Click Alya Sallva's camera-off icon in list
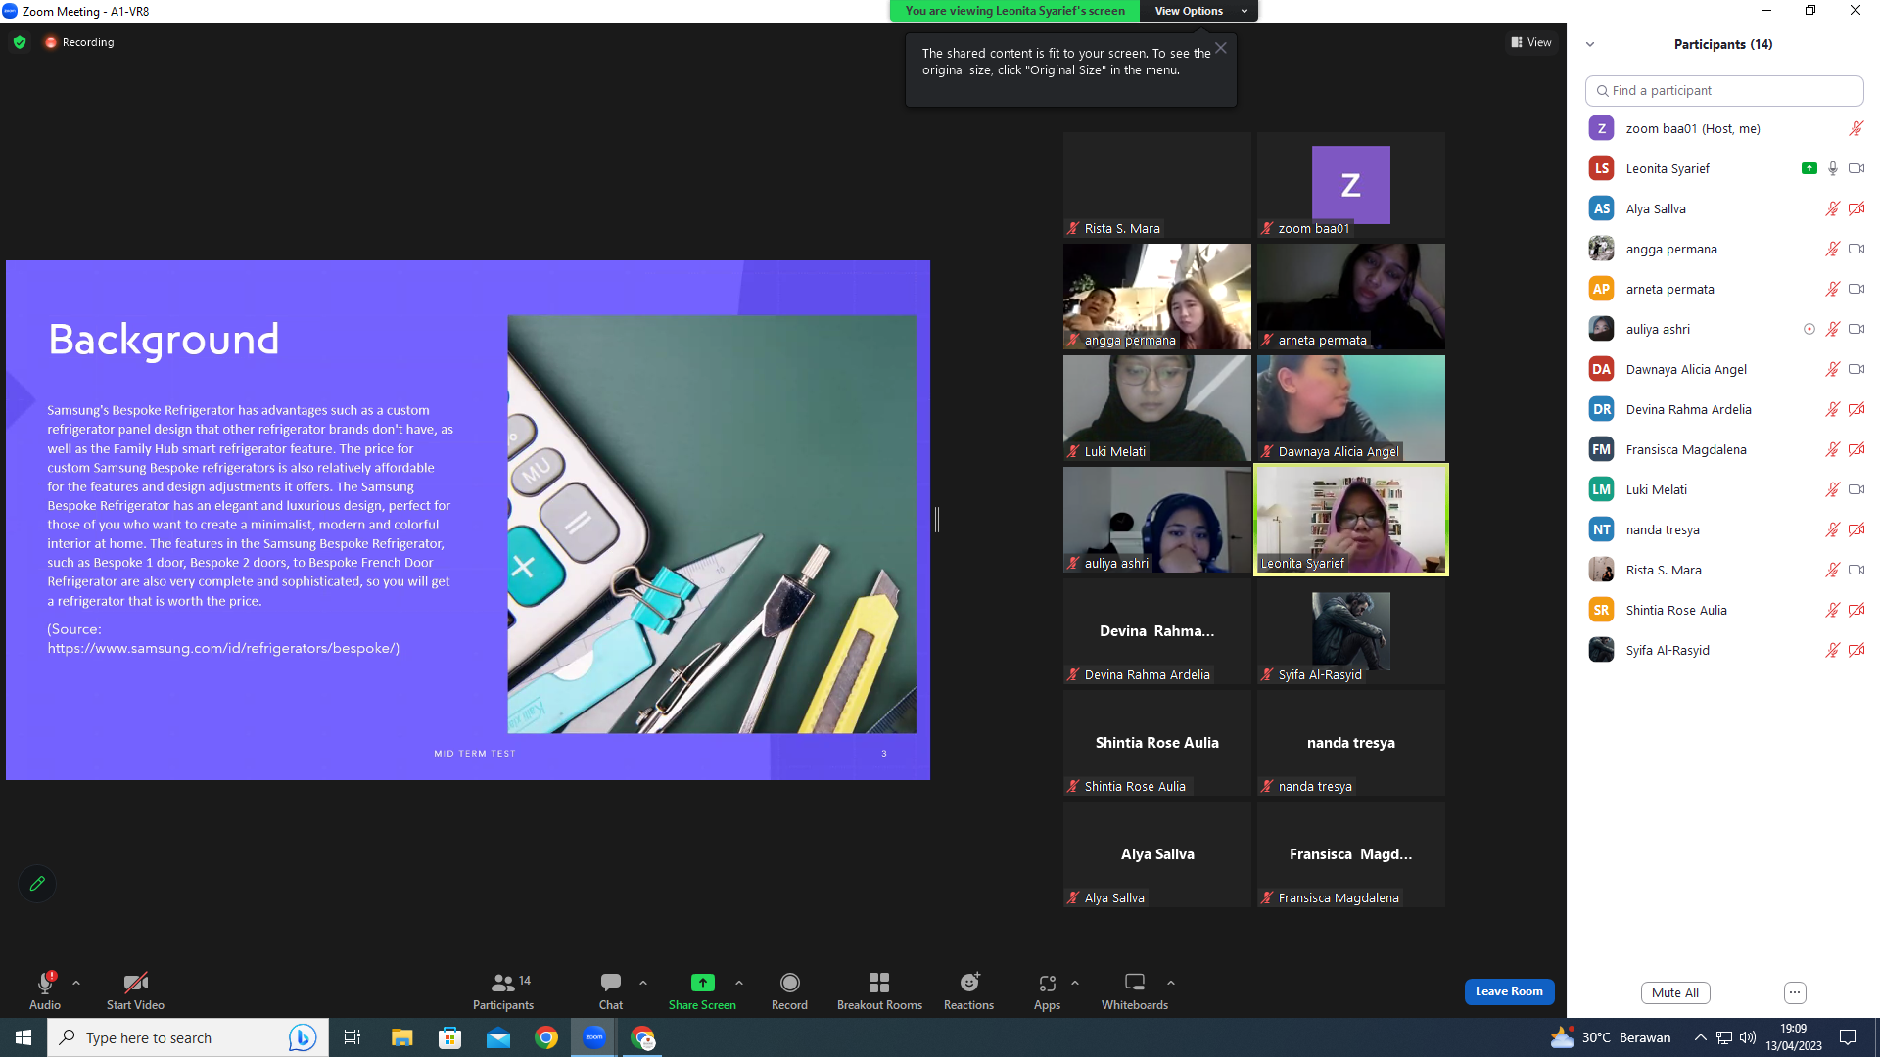1880x1057 pixels. (1856, 208)
